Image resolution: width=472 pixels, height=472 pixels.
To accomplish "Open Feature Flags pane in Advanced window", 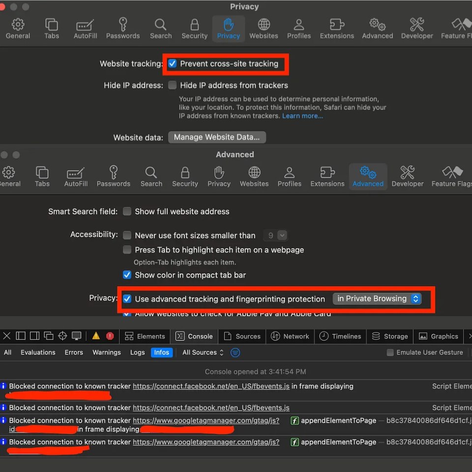I will coord(451,177).
